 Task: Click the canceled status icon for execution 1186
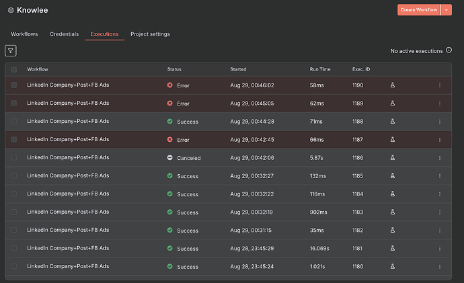pos(170,157)
